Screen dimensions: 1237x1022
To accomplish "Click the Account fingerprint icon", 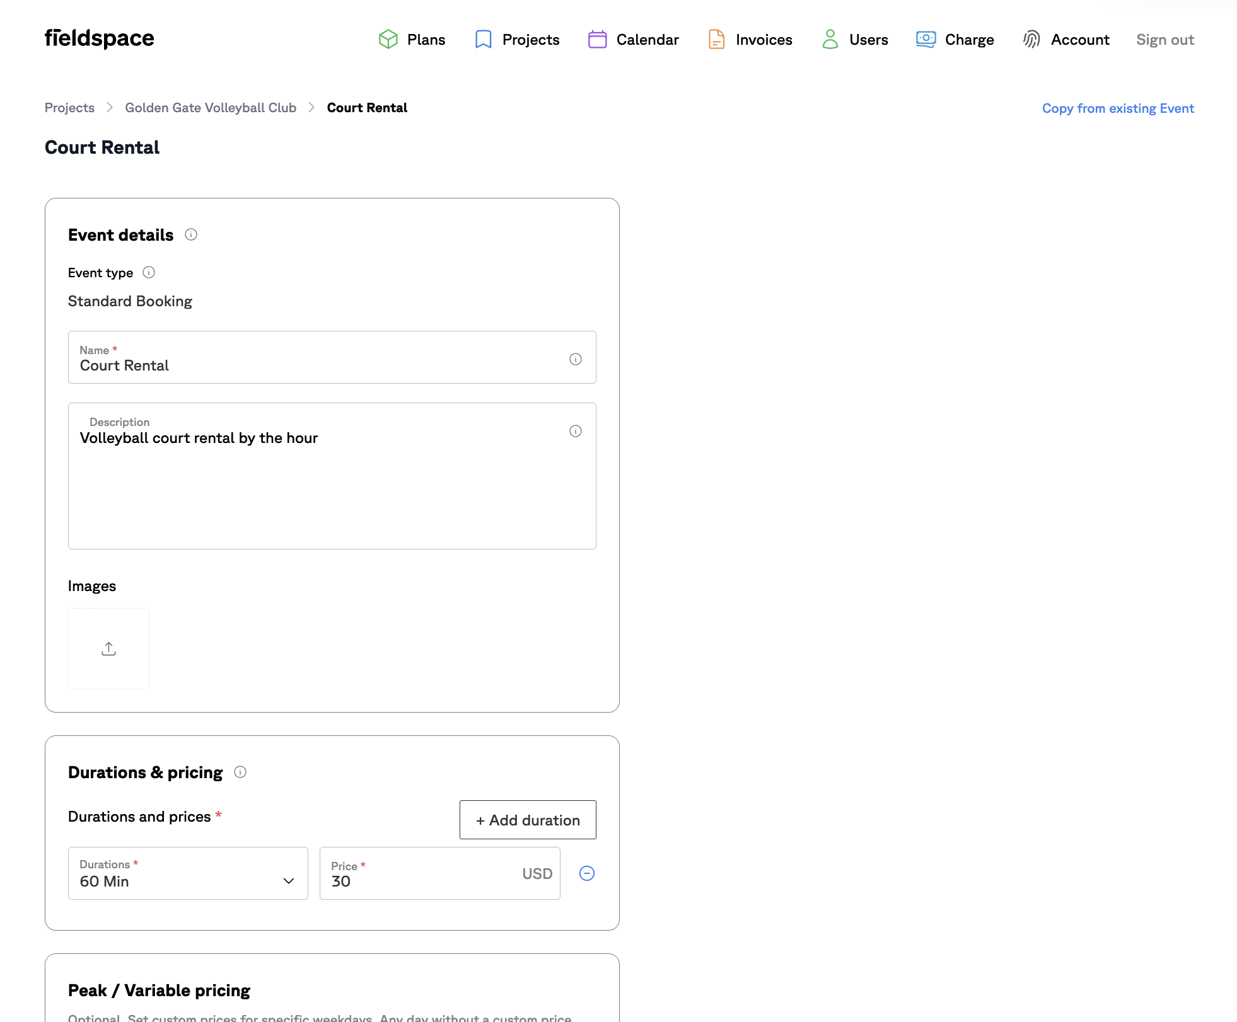I will click(x=1031, y=40).
